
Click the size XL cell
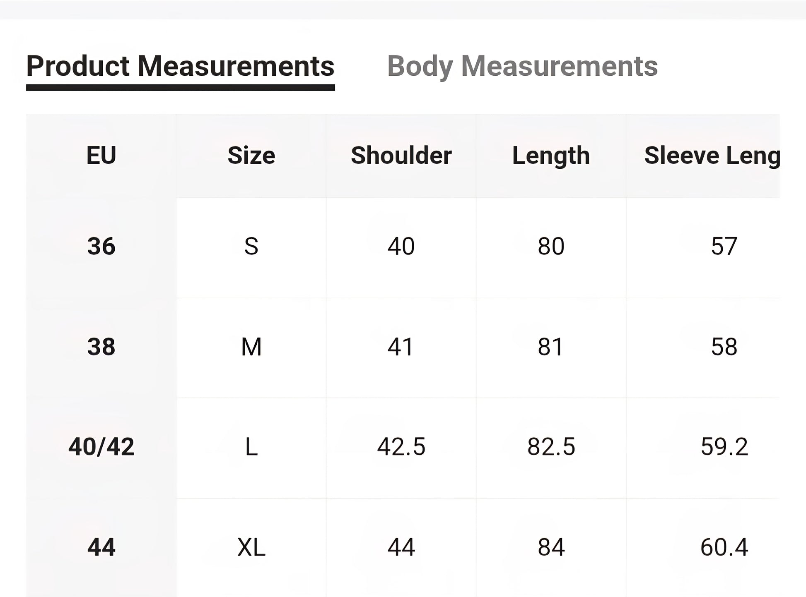point(251,547)
